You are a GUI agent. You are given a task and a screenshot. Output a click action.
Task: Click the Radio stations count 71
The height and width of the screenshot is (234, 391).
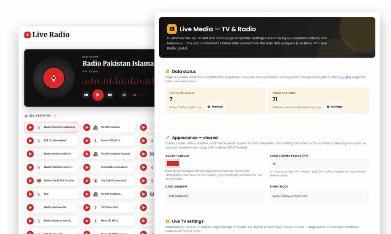click(x=275, y=99)
